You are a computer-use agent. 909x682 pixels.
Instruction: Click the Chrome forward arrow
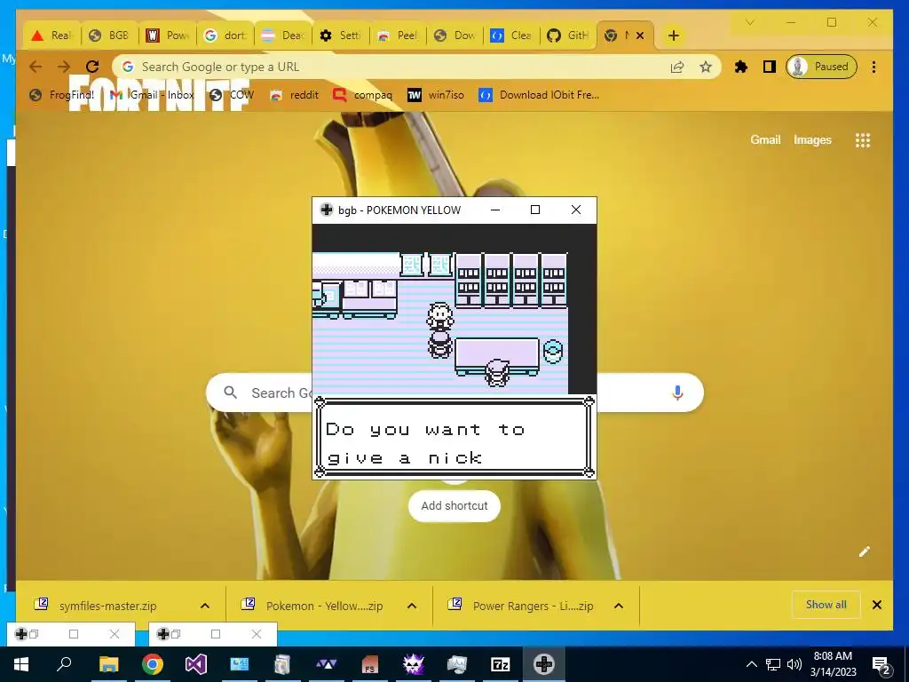coord(64,67)
